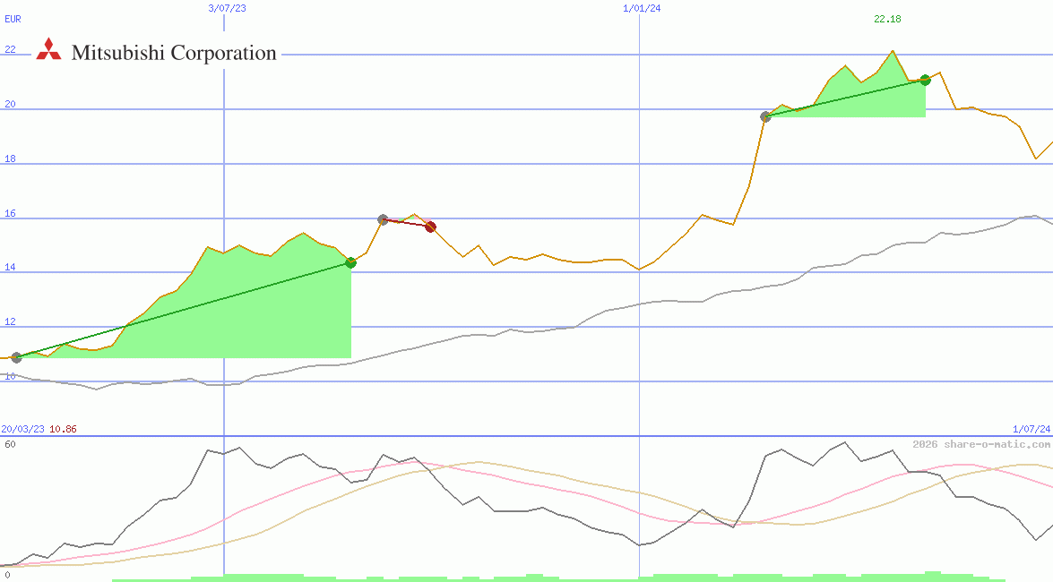
Task: Click the grey marker starting the red trade line
Action: 383,219
